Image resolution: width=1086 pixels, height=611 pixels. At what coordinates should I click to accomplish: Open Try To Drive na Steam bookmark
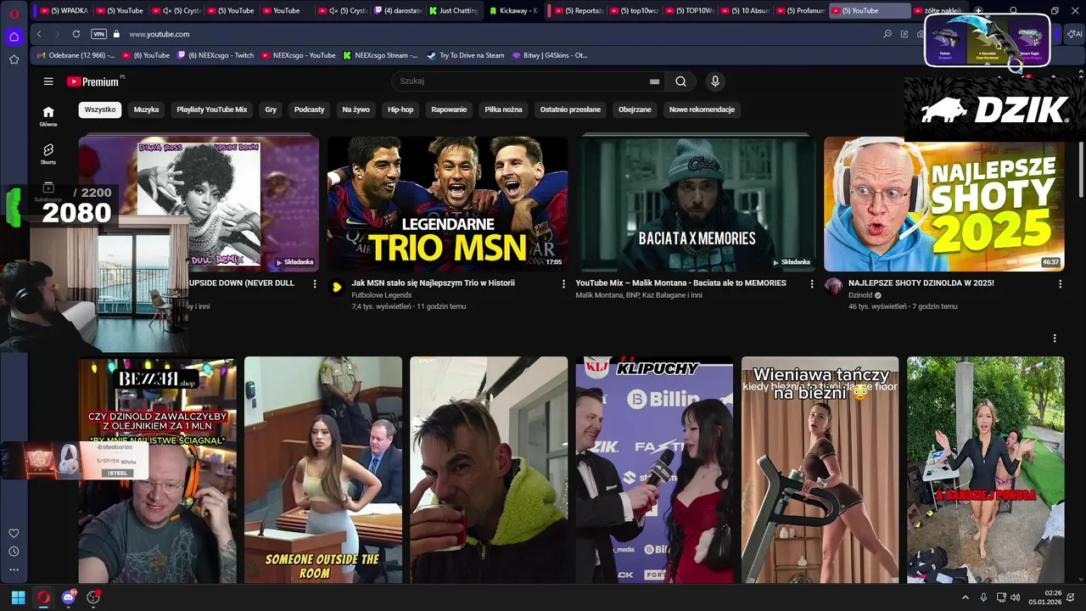466,55
